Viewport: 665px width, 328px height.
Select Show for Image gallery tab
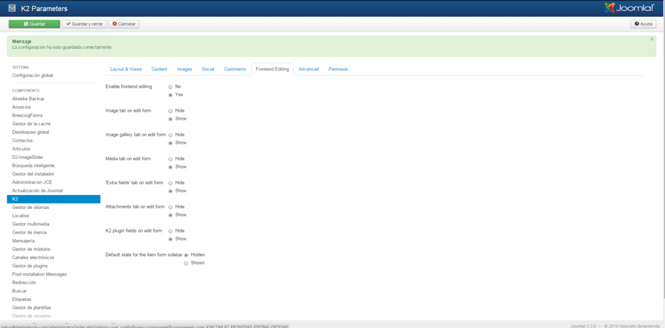170,143
